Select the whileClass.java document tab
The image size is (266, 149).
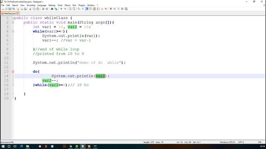10,13
